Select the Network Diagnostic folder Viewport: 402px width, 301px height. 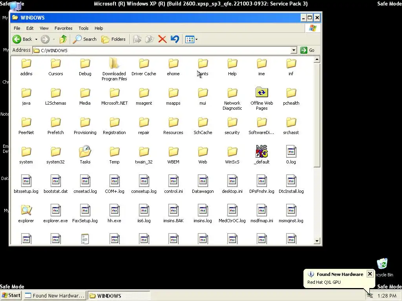232,99
